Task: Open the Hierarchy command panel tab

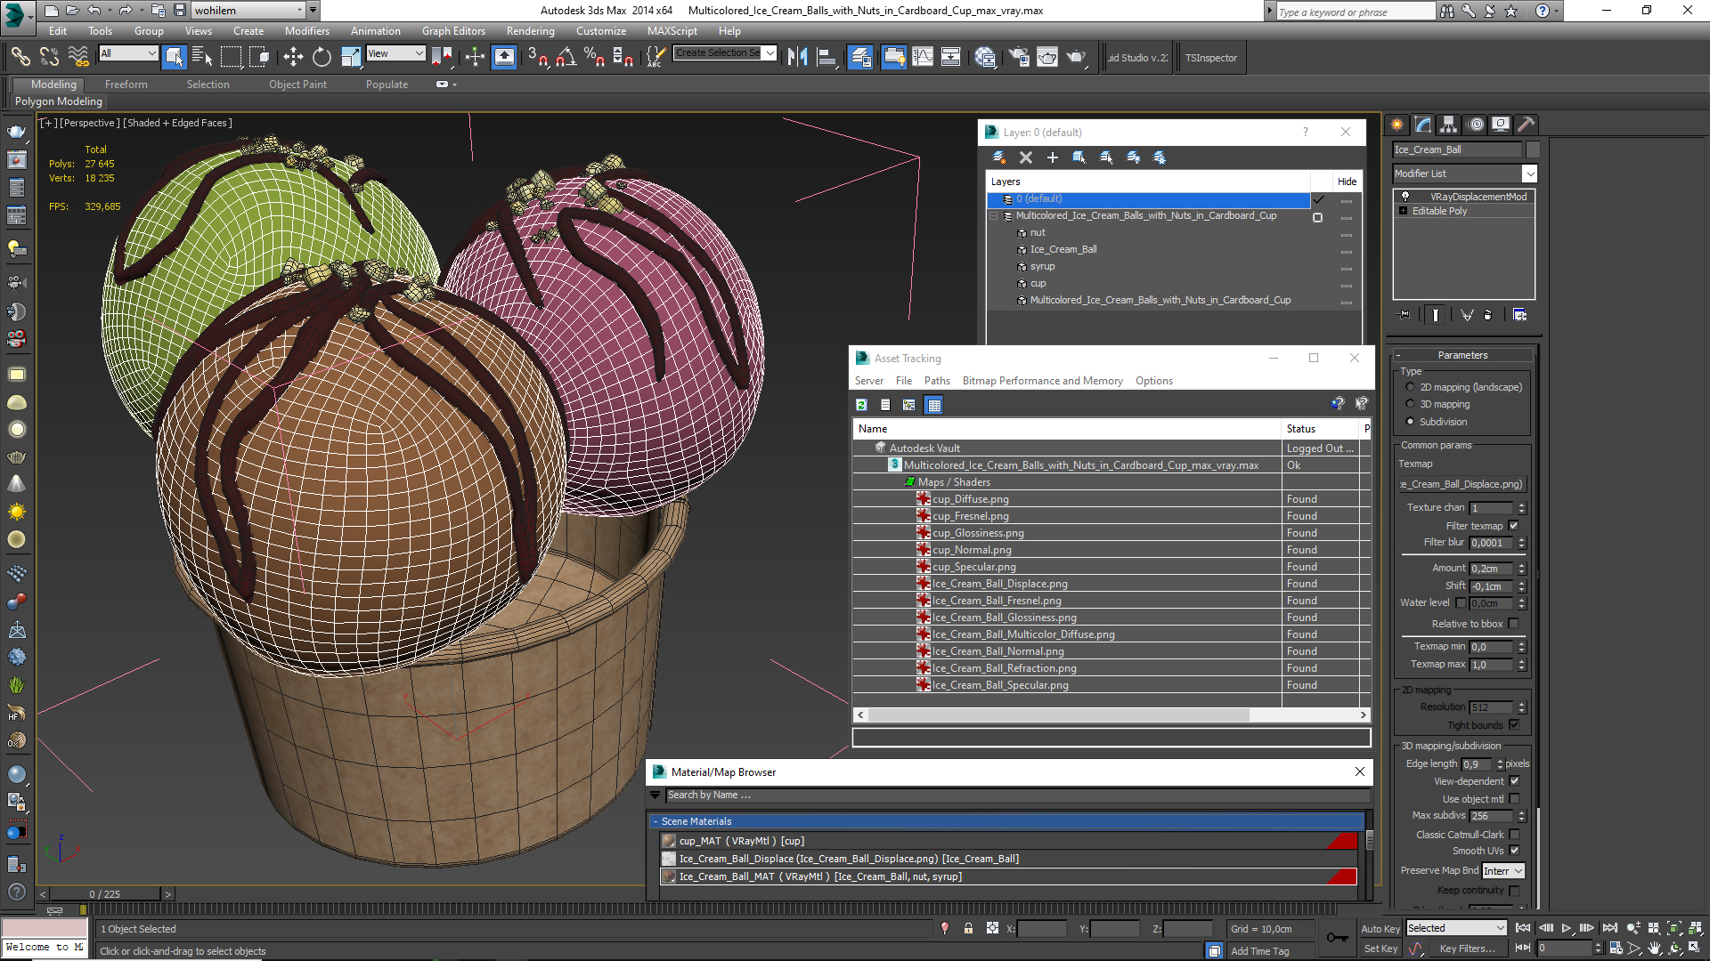Action: click(1449, 125)
